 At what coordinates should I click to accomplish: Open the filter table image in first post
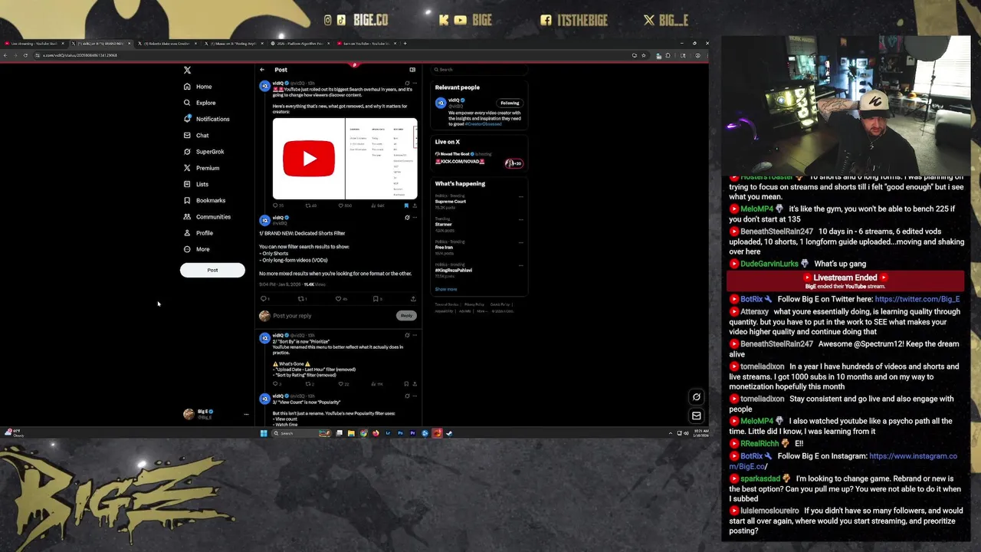pyautogui.click(x=381, y=159)
